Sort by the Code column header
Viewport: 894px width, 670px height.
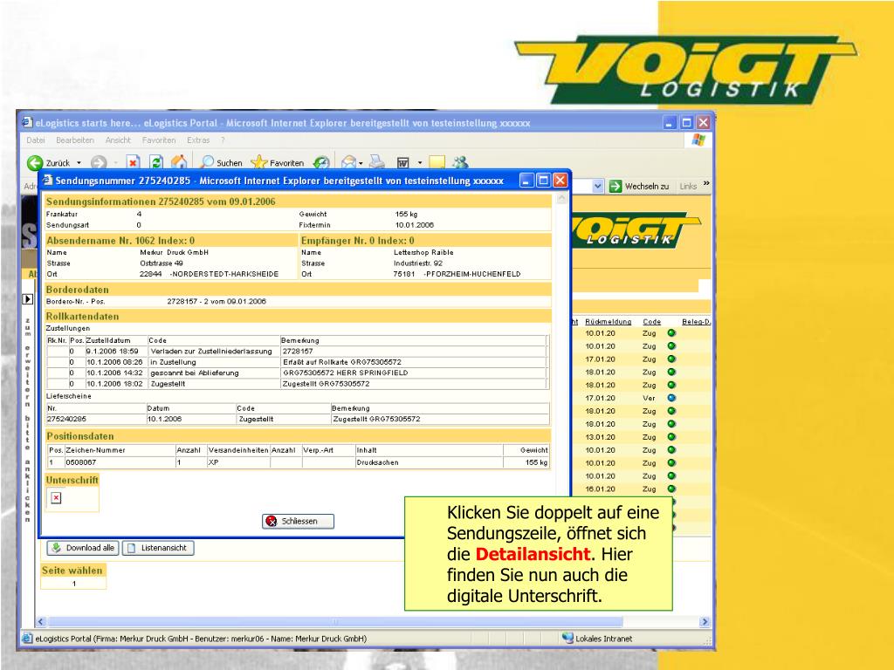click(x=651, y=322)
